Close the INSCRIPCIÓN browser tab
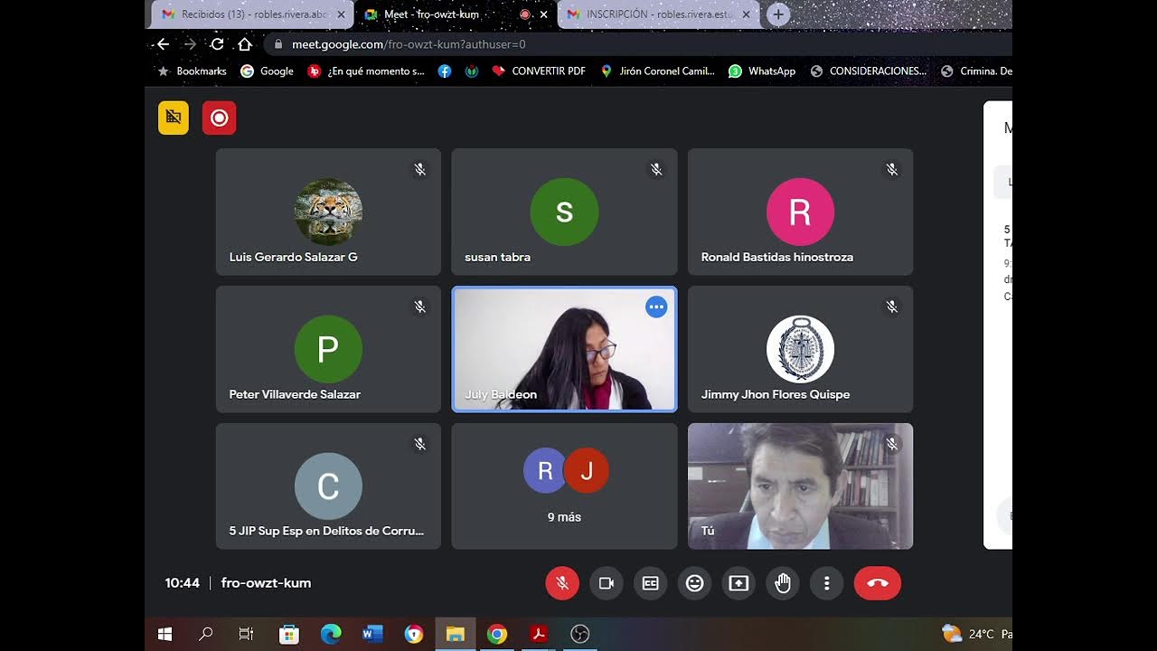The height and width of the screenshot is (651, 1157). pyautogui.click(x=747, y=14)
